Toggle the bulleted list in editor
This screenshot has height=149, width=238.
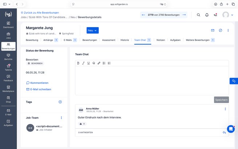pos(104,63)
